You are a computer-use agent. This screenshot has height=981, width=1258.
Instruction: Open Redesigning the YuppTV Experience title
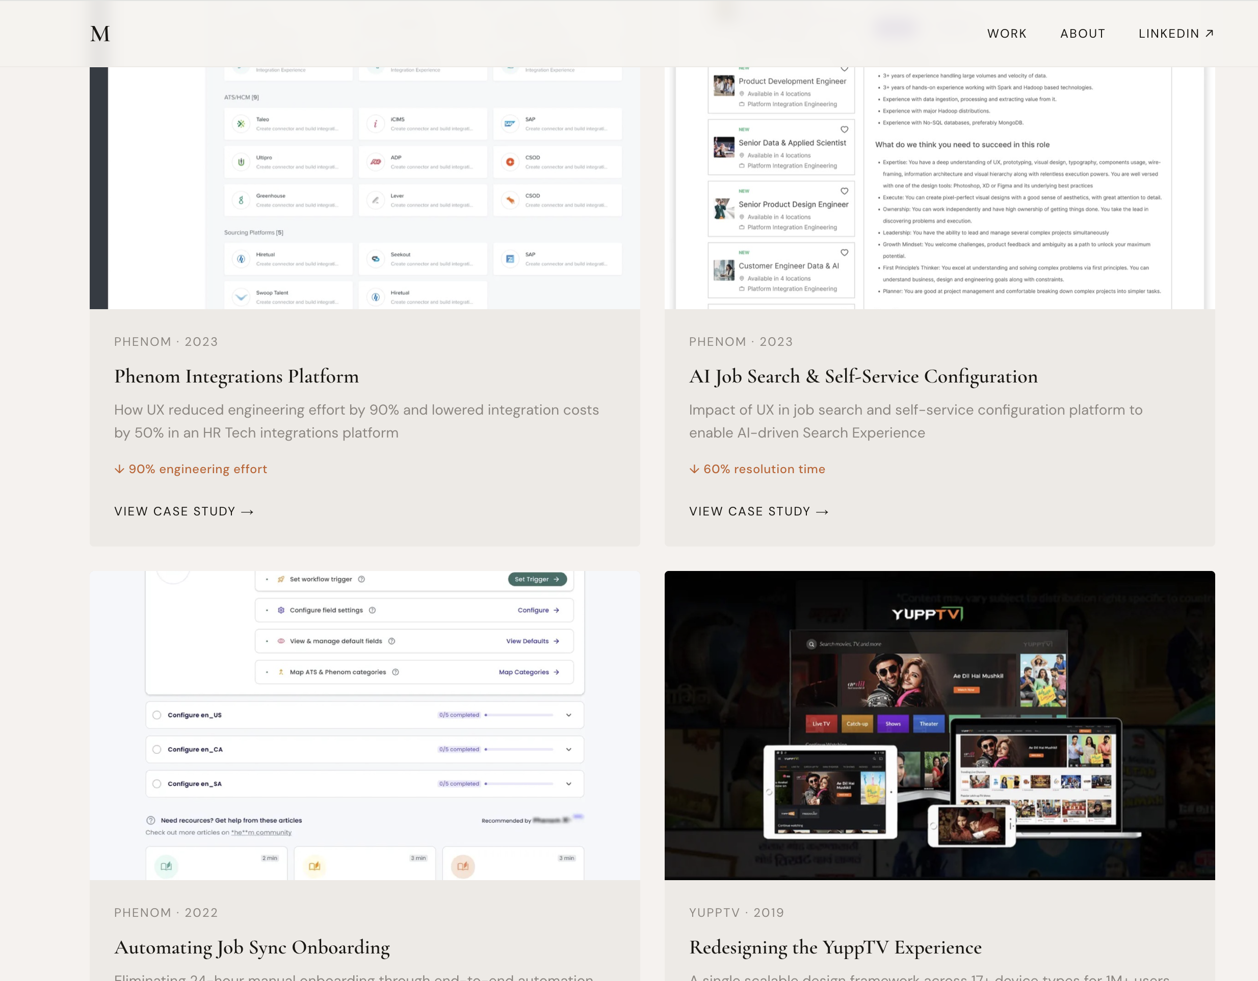(835, 947)
